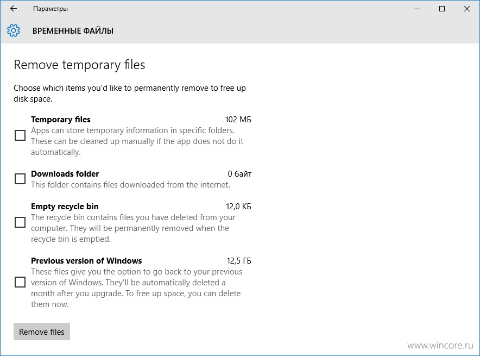
Task: Maximize the Settings window
Action: [x=442, y=9]
